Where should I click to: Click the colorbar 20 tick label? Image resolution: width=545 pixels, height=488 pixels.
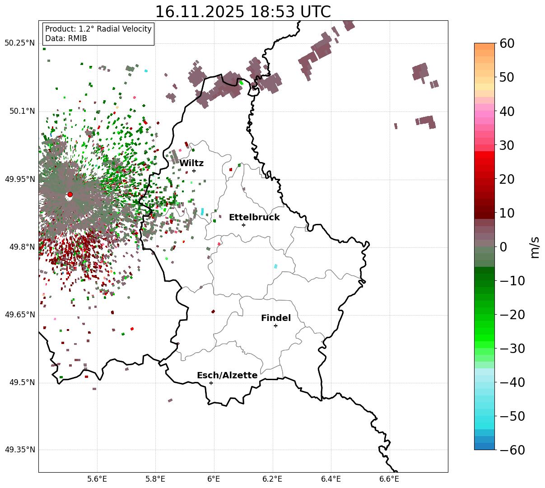click(x=507, y=179)
